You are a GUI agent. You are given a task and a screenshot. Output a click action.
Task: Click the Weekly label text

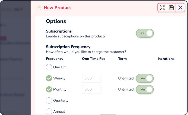(x=59, y=78)
